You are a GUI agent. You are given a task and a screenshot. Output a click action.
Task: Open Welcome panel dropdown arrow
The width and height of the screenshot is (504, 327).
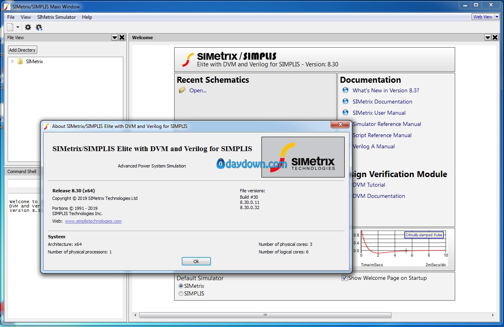[488, 38]
